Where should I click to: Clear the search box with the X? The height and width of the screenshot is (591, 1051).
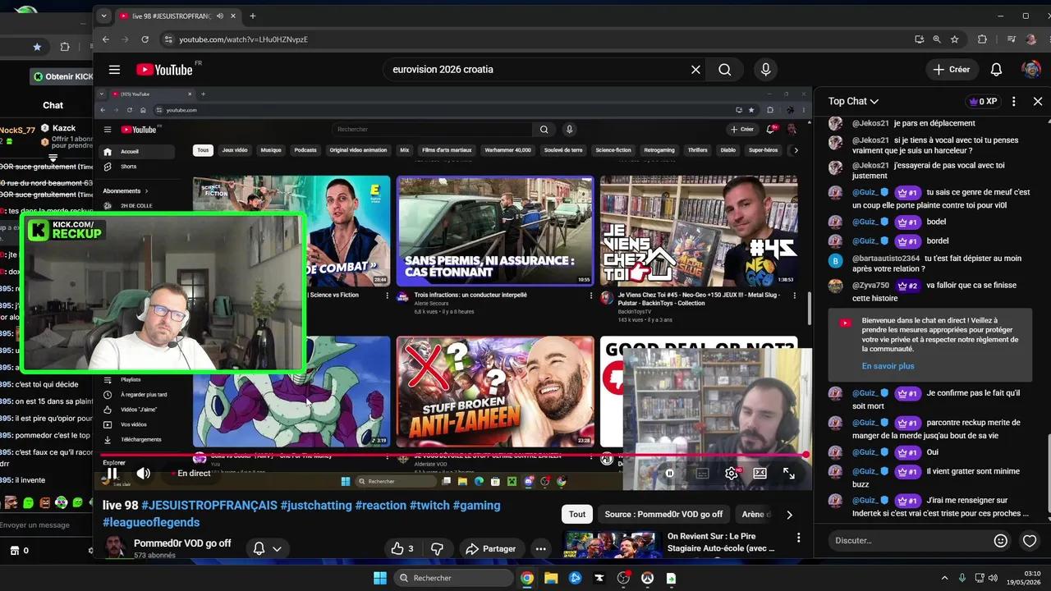click(x=695, y=70)
